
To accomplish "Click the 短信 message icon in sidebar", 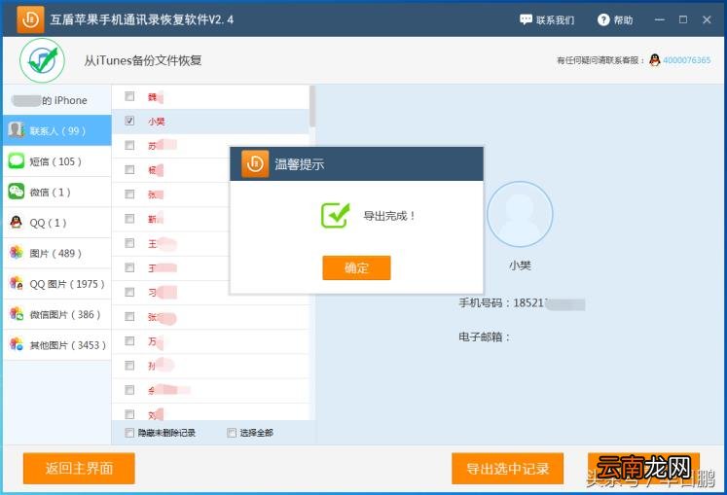I will (x=17, y=160).
